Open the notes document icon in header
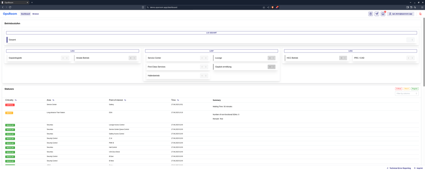Image resolution: width=425 pixels, height=171 pixels. coord(371,14)
